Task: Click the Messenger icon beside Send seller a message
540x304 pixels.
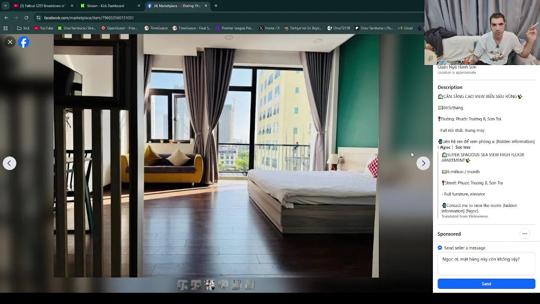Action: [440, 248]
